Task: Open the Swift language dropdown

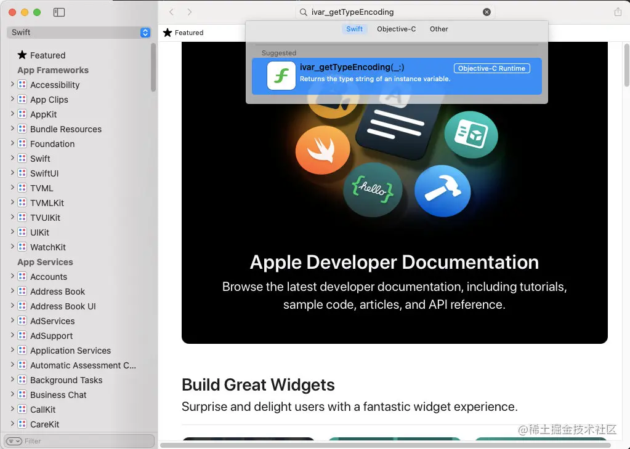Action: click(x=79, y=33)
